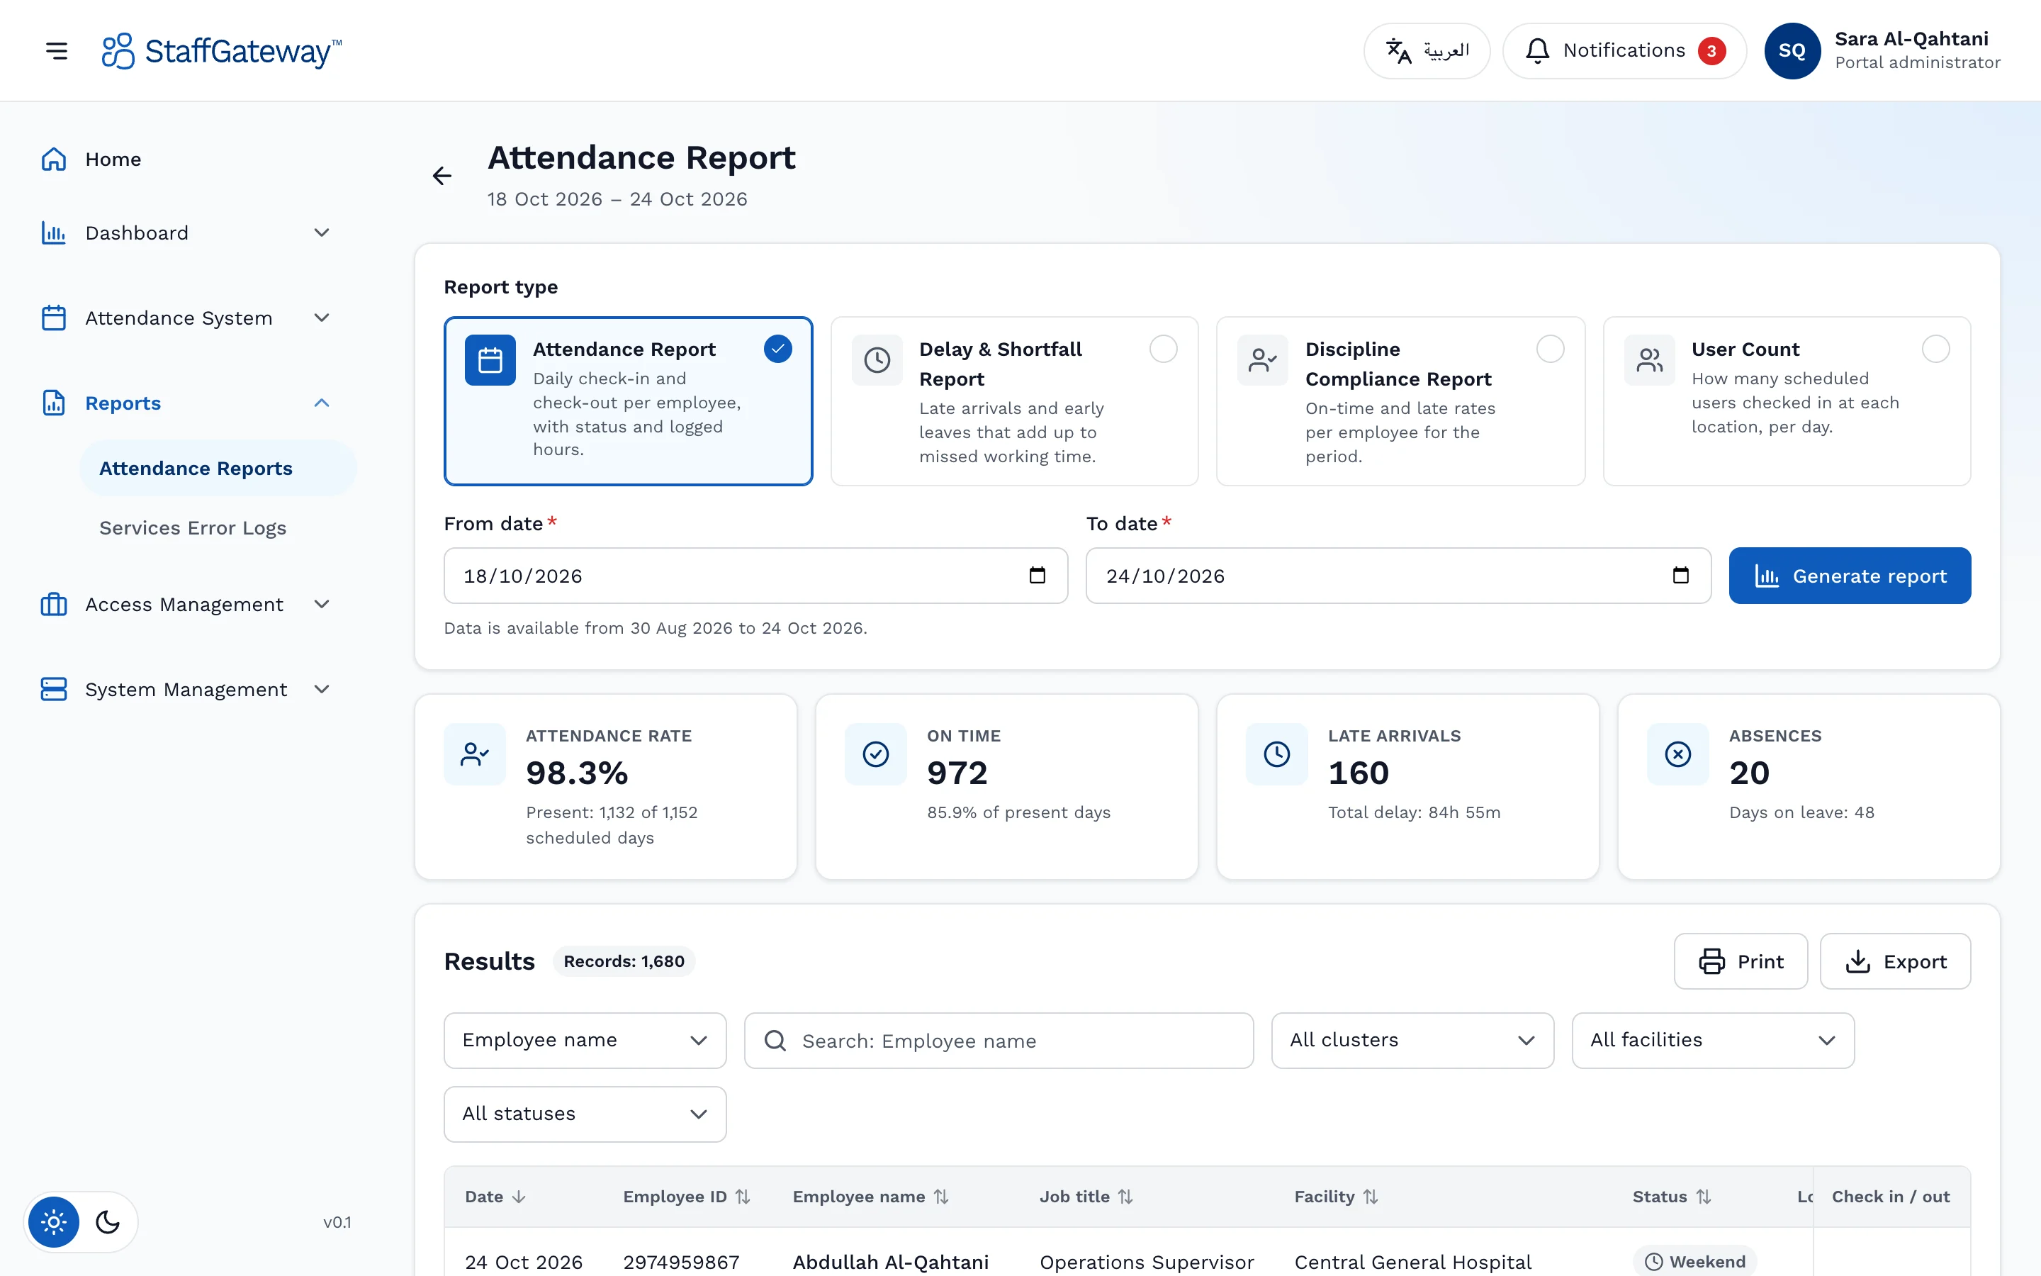Click the Print button
Viewport: 2041px width, 1276px height.
pos(1740,961)
